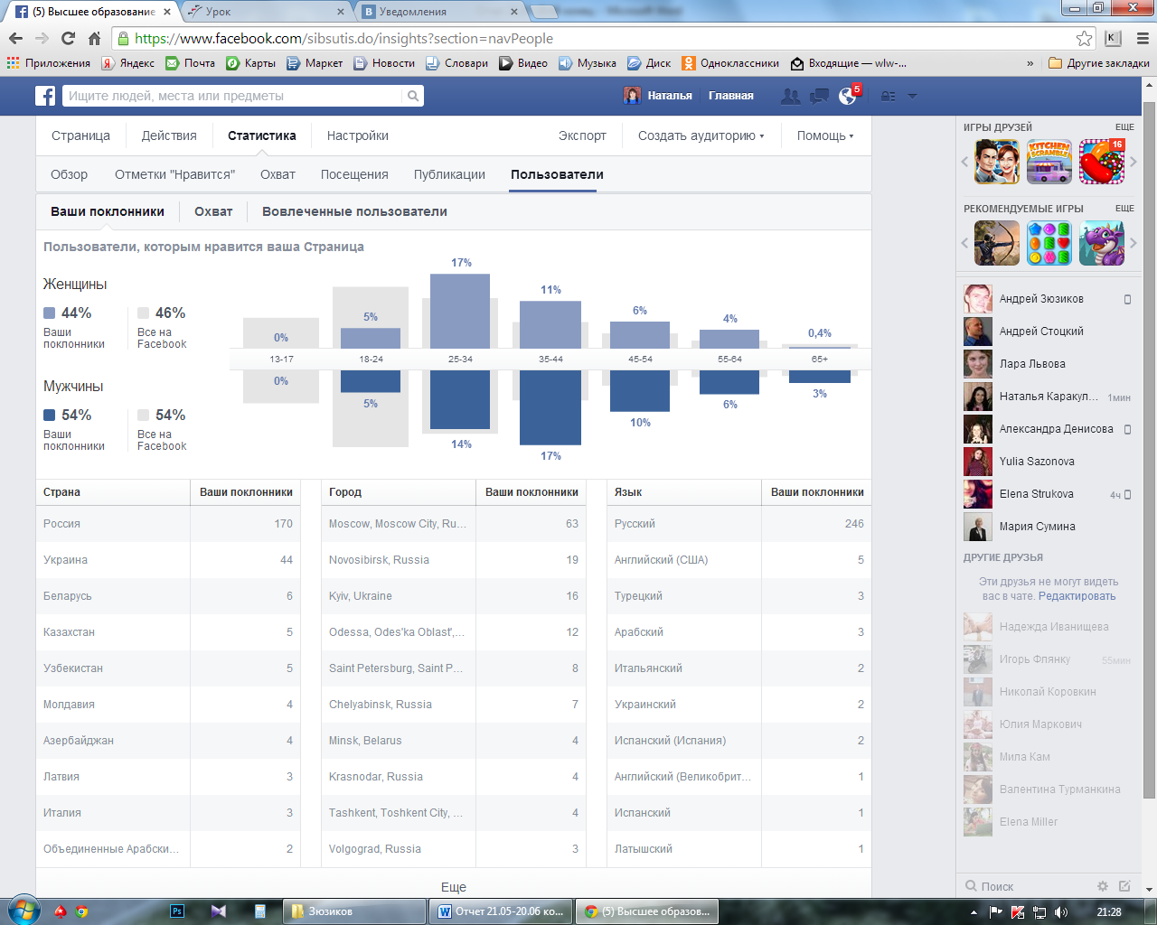
Task: Reload the page with refresh icon
Action: [x=68, y=38]
